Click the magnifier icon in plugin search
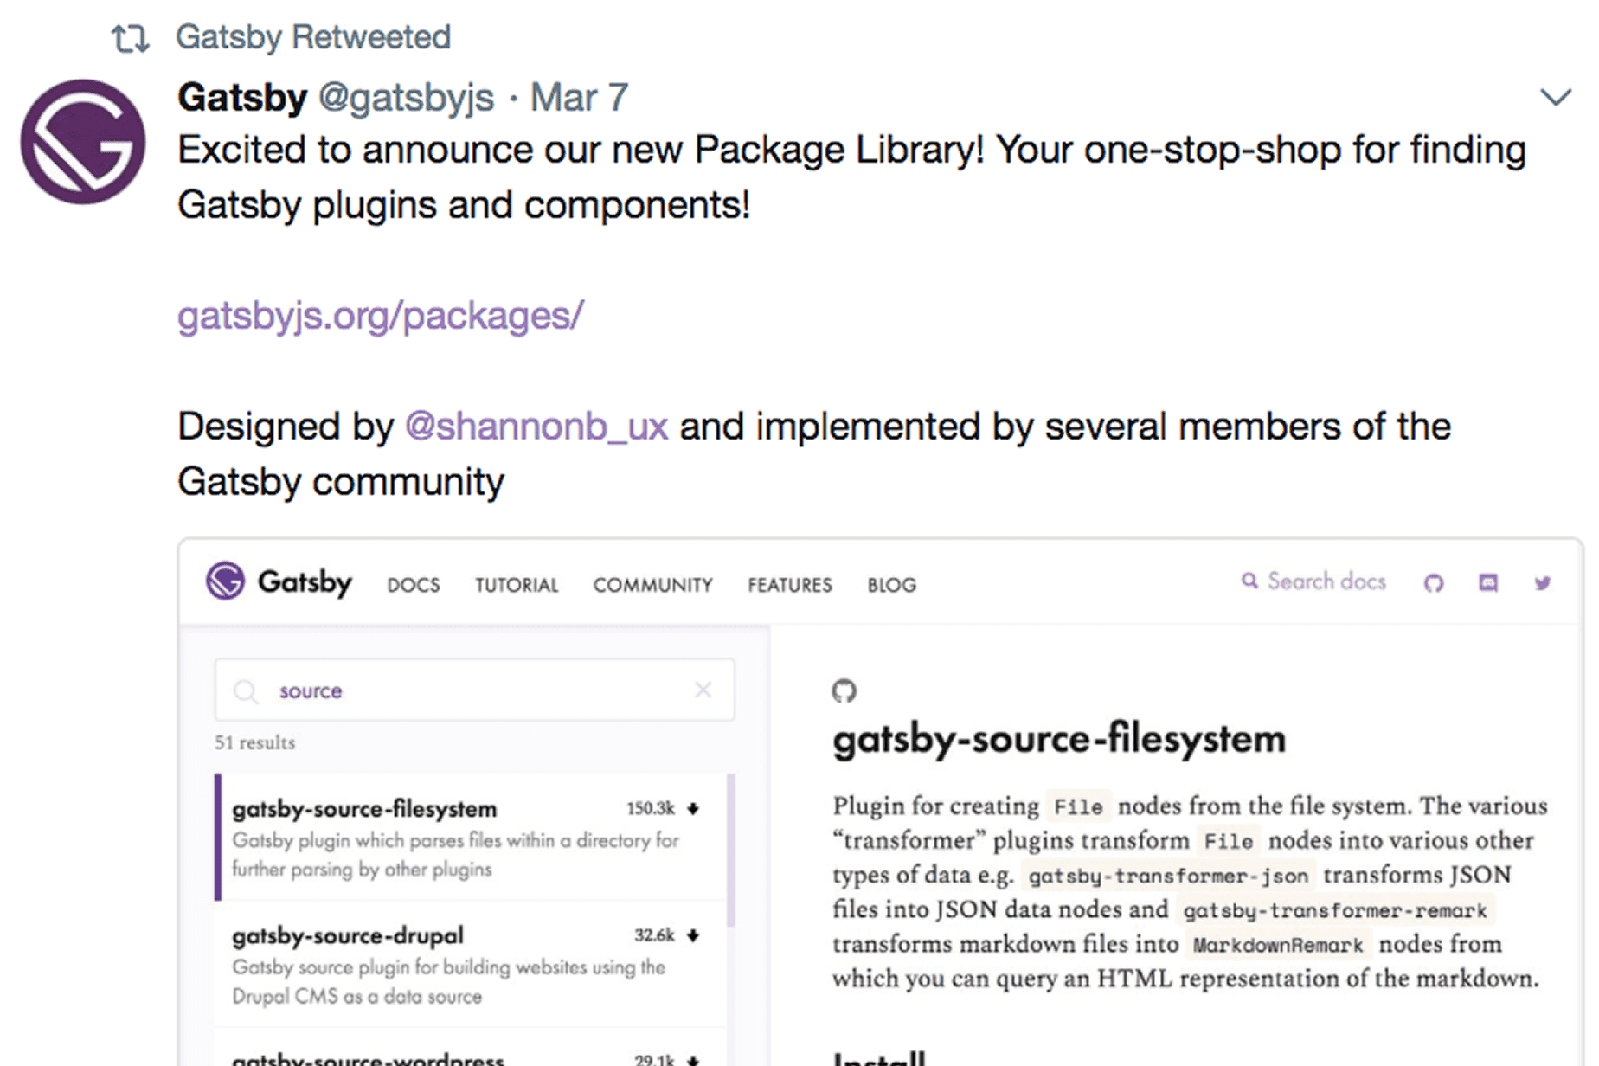1599x1066 pixels. [246, 691]
